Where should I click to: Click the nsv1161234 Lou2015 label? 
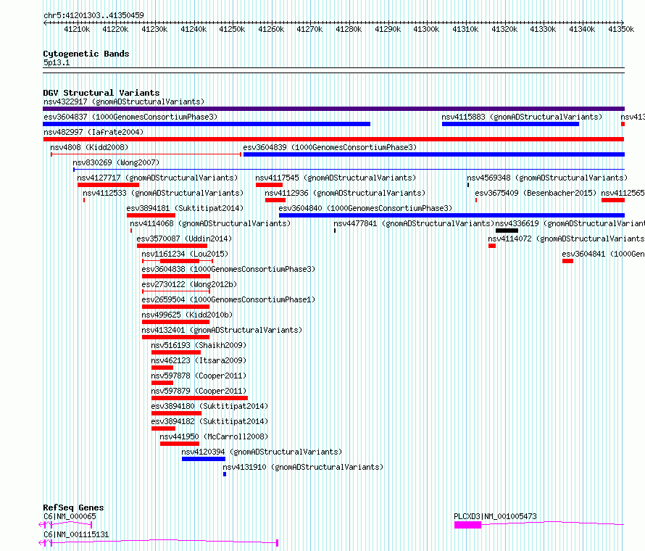pyautogui.click(x=185, y=254)
